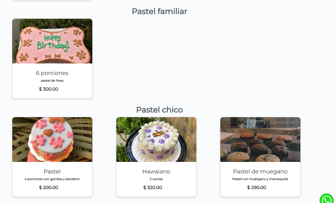View the Pastel de muegano cookies photo

(260, 140)
